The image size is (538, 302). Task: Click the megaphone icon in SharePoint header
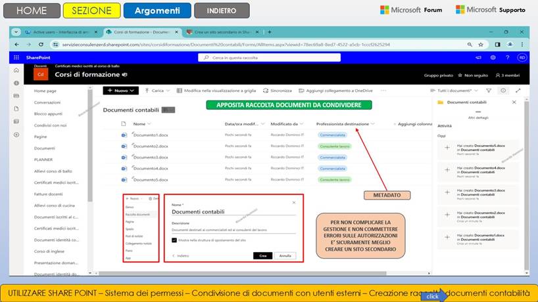click(x=478, y=58)
